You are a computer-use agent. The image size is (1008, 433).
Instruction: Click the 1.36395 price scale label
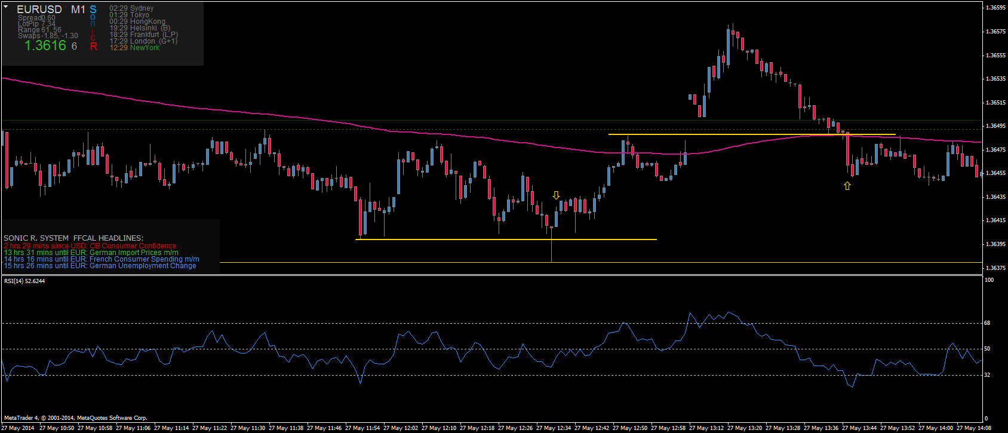[x=995, y=244]
